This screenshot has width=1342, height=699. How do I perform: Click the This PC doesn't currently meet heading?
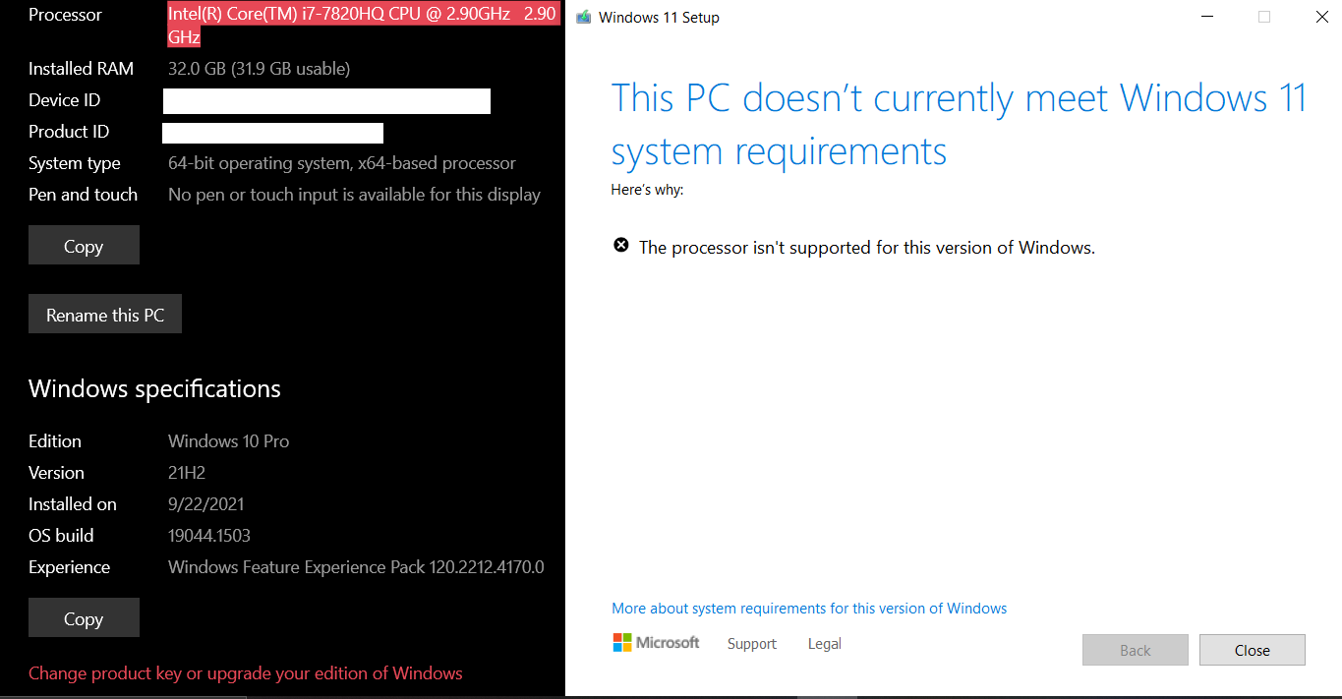960,125
